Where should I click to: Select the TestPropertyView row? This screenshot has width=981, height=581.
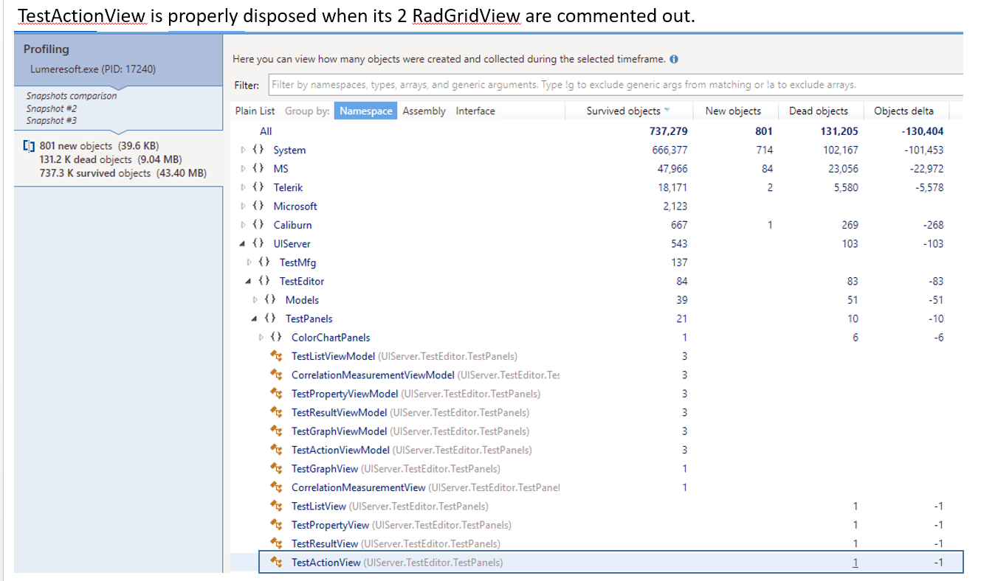pyautogui.click(x=329, y=525)
